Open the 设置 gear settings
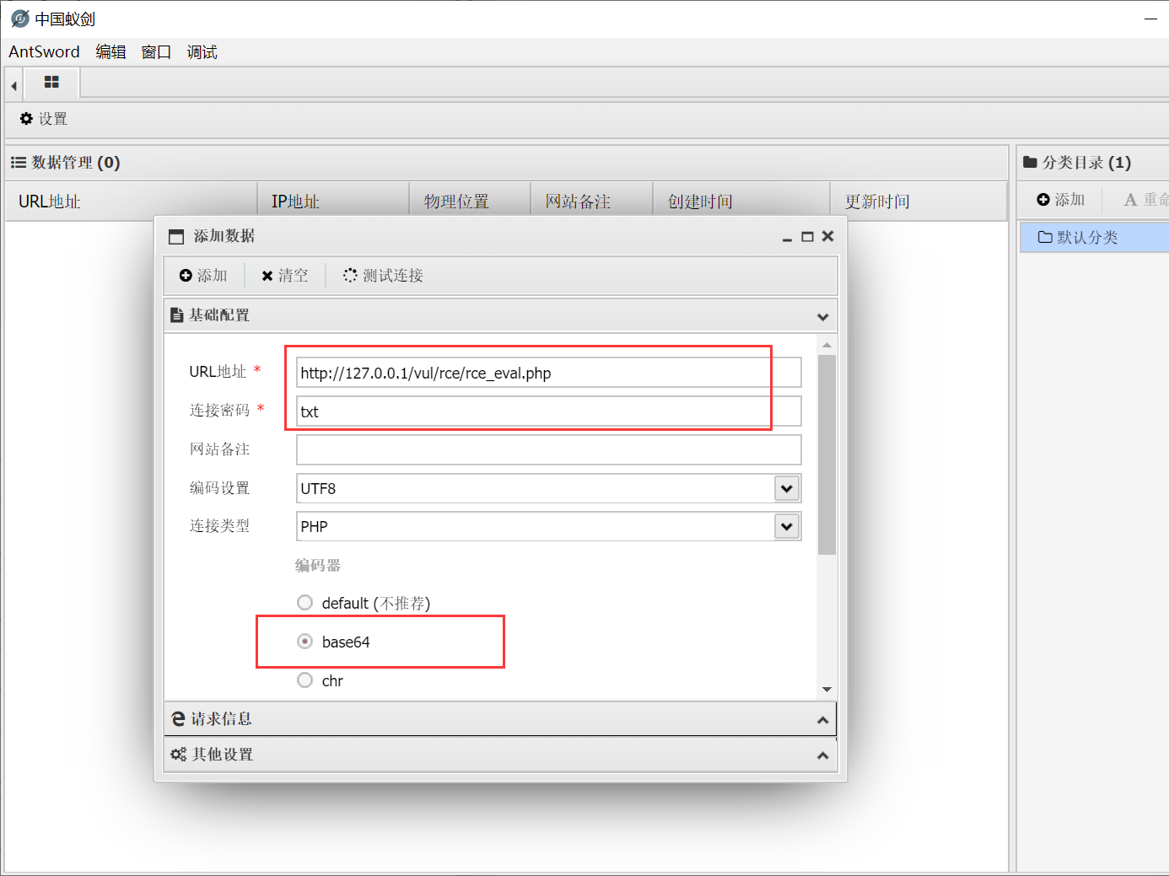The width and height of the screenshot is (1169, 876). tap(44, 119)
